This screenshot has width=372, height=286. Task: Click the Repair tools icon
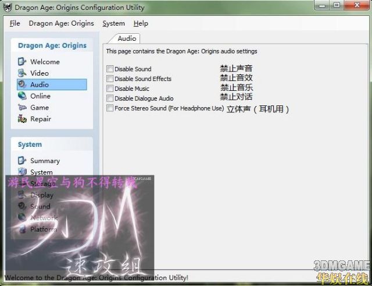click(22, 119)
